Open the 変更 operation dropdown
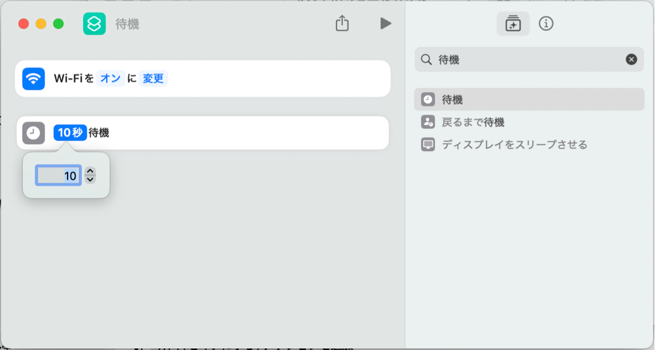655x350 pixels. [153, 79]
